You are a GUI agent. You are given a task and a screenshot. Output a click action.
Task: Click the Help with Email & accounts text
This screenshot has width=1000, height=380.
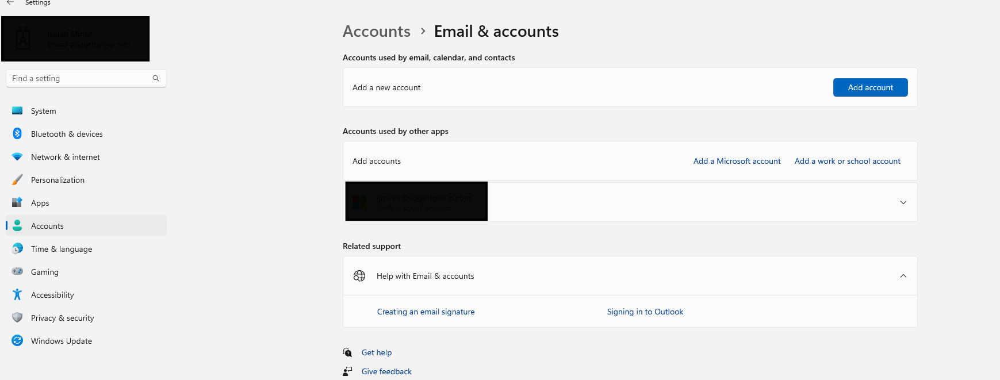[426, 276]
